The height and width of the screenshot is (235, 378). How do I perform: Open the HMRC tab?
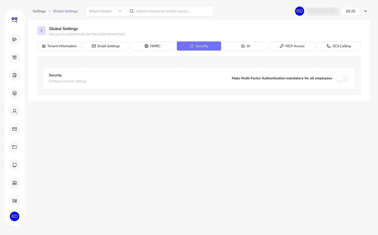pos(152,46)
